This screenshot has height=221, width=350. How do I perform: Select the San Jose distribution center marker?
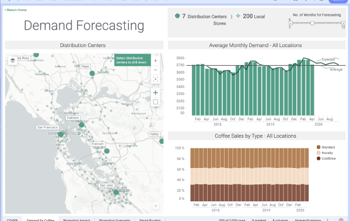pos(116,193)
